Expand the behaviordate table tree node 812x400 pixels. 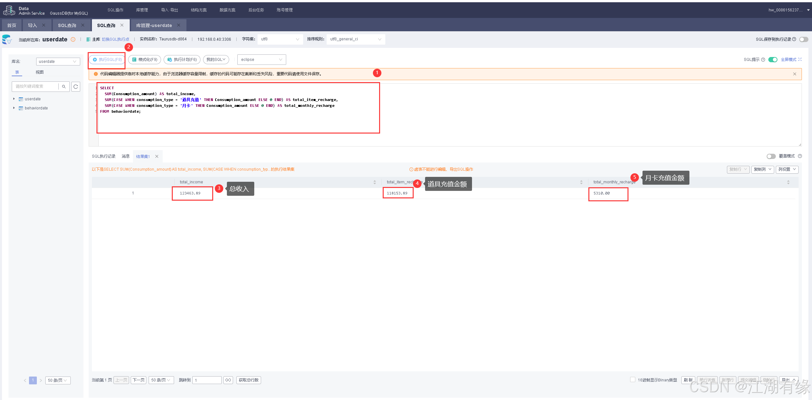click(x=14, y=108)
